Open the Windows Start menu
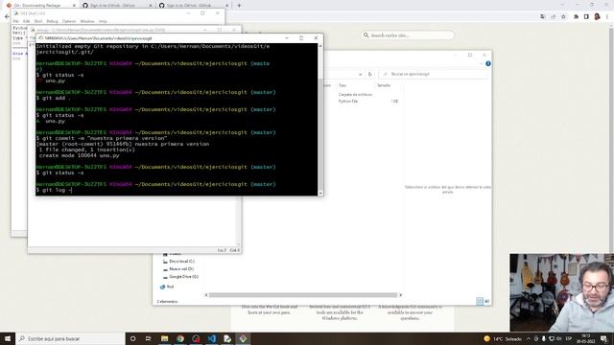614x345 pixels. 8,338
